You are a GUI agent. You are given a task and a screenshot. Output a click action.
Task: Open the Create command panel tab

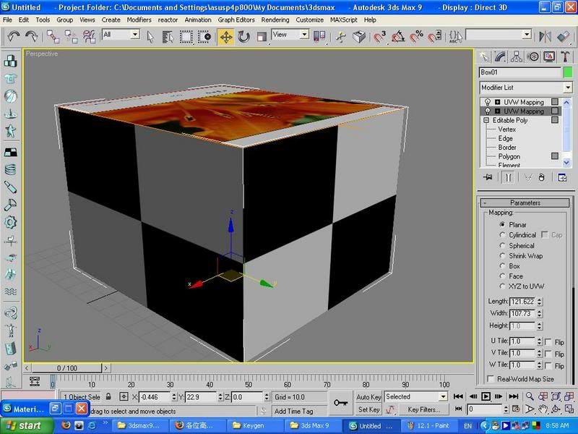click(x=484, y=57)
